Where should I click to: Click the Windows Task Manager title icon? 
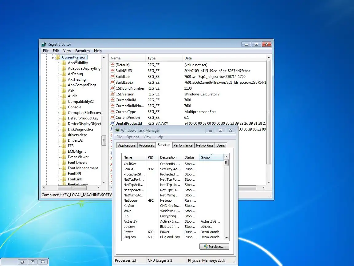pyautogui.click(x=117, y=131)
